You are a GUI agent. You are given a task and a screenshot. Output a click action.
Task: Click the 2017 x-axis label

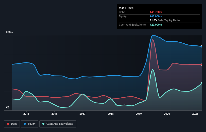[x=83, y=114]
